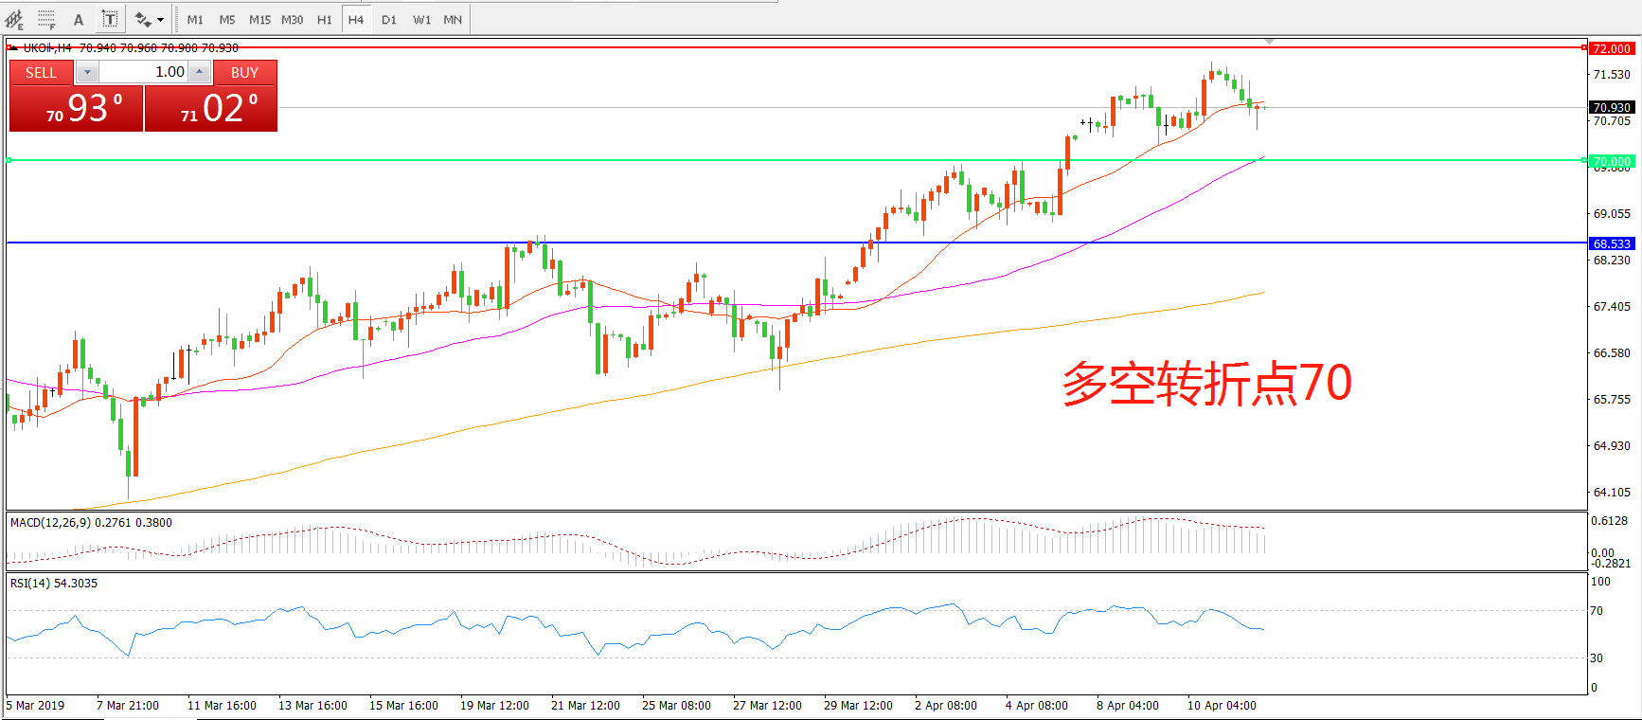Toggle the H4 timeframe button

point(356,19)
